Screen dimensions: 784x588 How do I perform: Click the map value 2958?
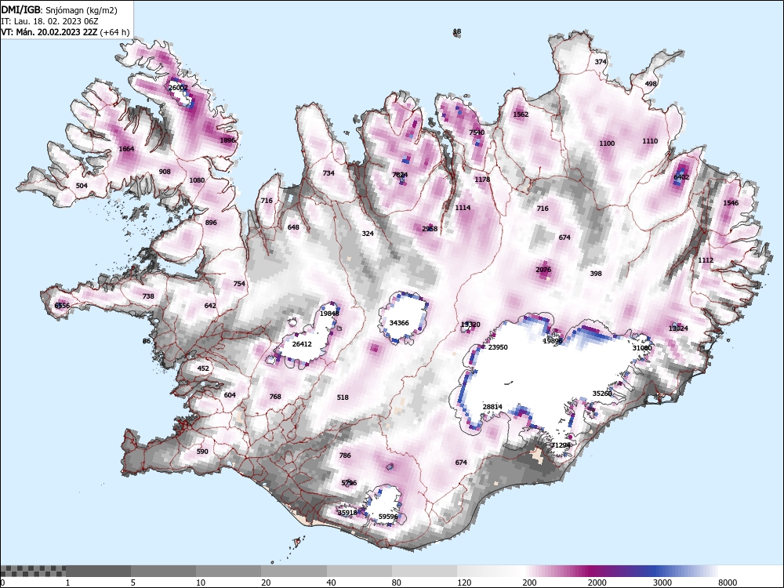pos(430,229)
